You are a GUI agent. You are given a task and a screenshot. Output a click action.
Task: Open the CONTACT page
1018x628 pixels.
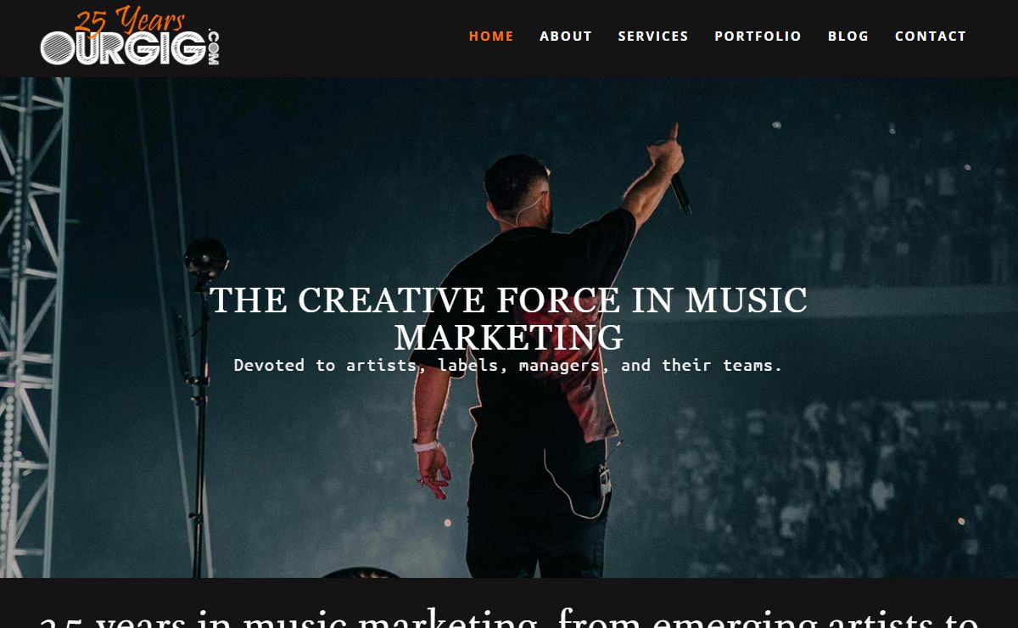[x=931, y=36]
